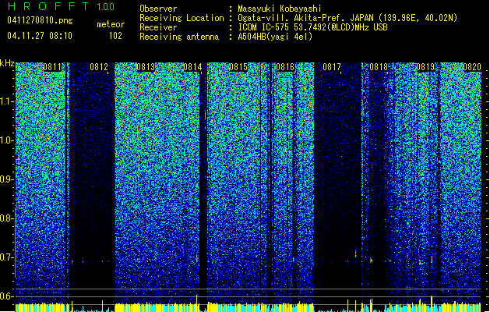This screenshot has height=312, width=490.
Task: Click the 0814 time marker
Action: click(x=192, y=67)
